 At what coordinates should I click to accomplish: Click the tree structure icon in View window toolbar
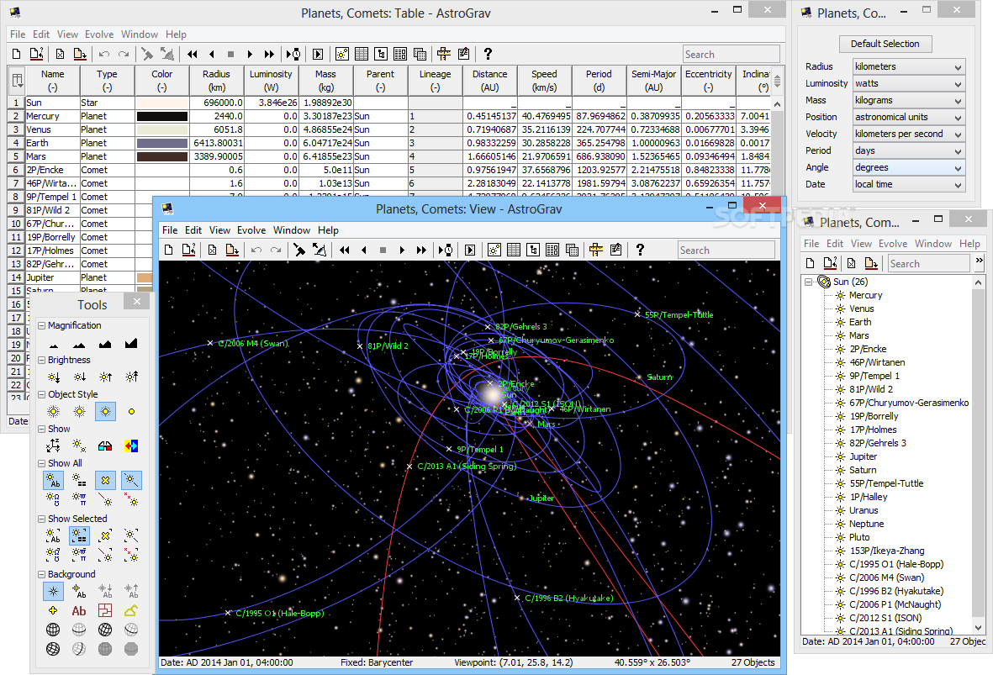[533, 250]
